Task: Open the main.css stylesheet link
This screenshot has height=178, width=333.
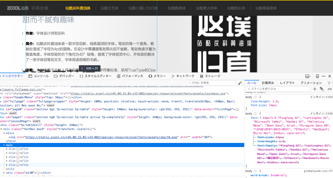Action: [147, 94]
